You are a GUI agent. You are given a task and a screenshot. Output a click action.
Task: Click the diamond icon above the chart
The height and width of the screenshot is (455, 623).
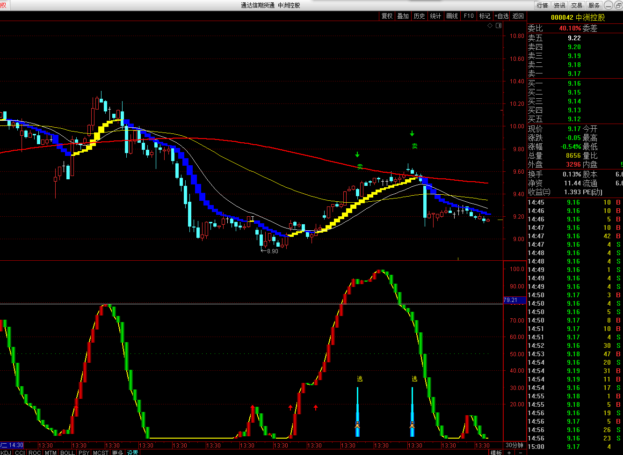tap(490, 26)
